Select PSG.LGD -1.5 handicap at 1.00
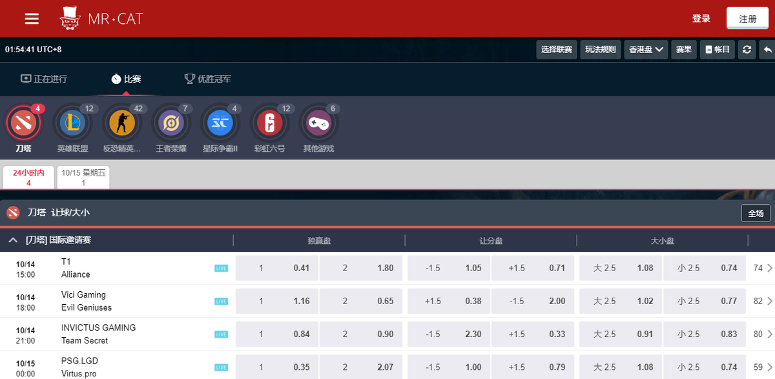Viewport: 775px width, 379px height. (x=448, y=367)
